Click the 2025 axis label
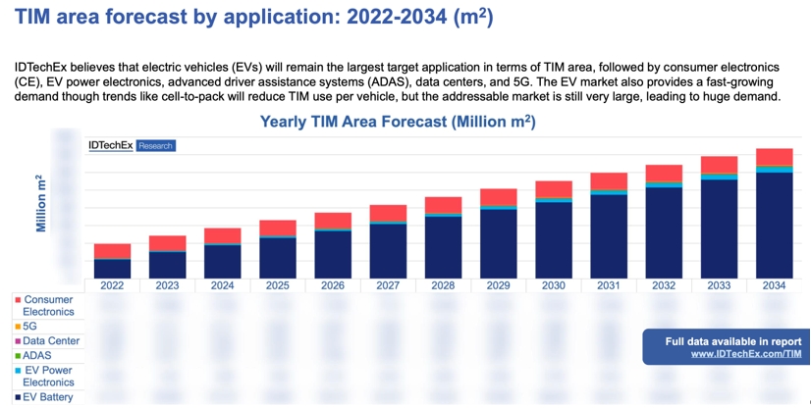This screenshot has width=811, height=408. 278,285
